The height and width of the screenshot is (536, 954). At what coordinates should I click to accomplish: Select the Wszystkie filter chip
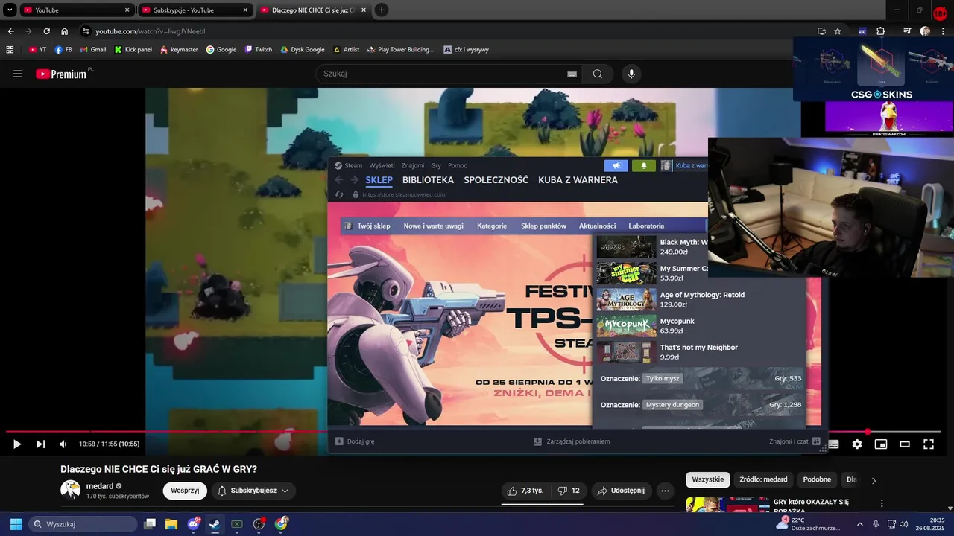click(707, 480)
